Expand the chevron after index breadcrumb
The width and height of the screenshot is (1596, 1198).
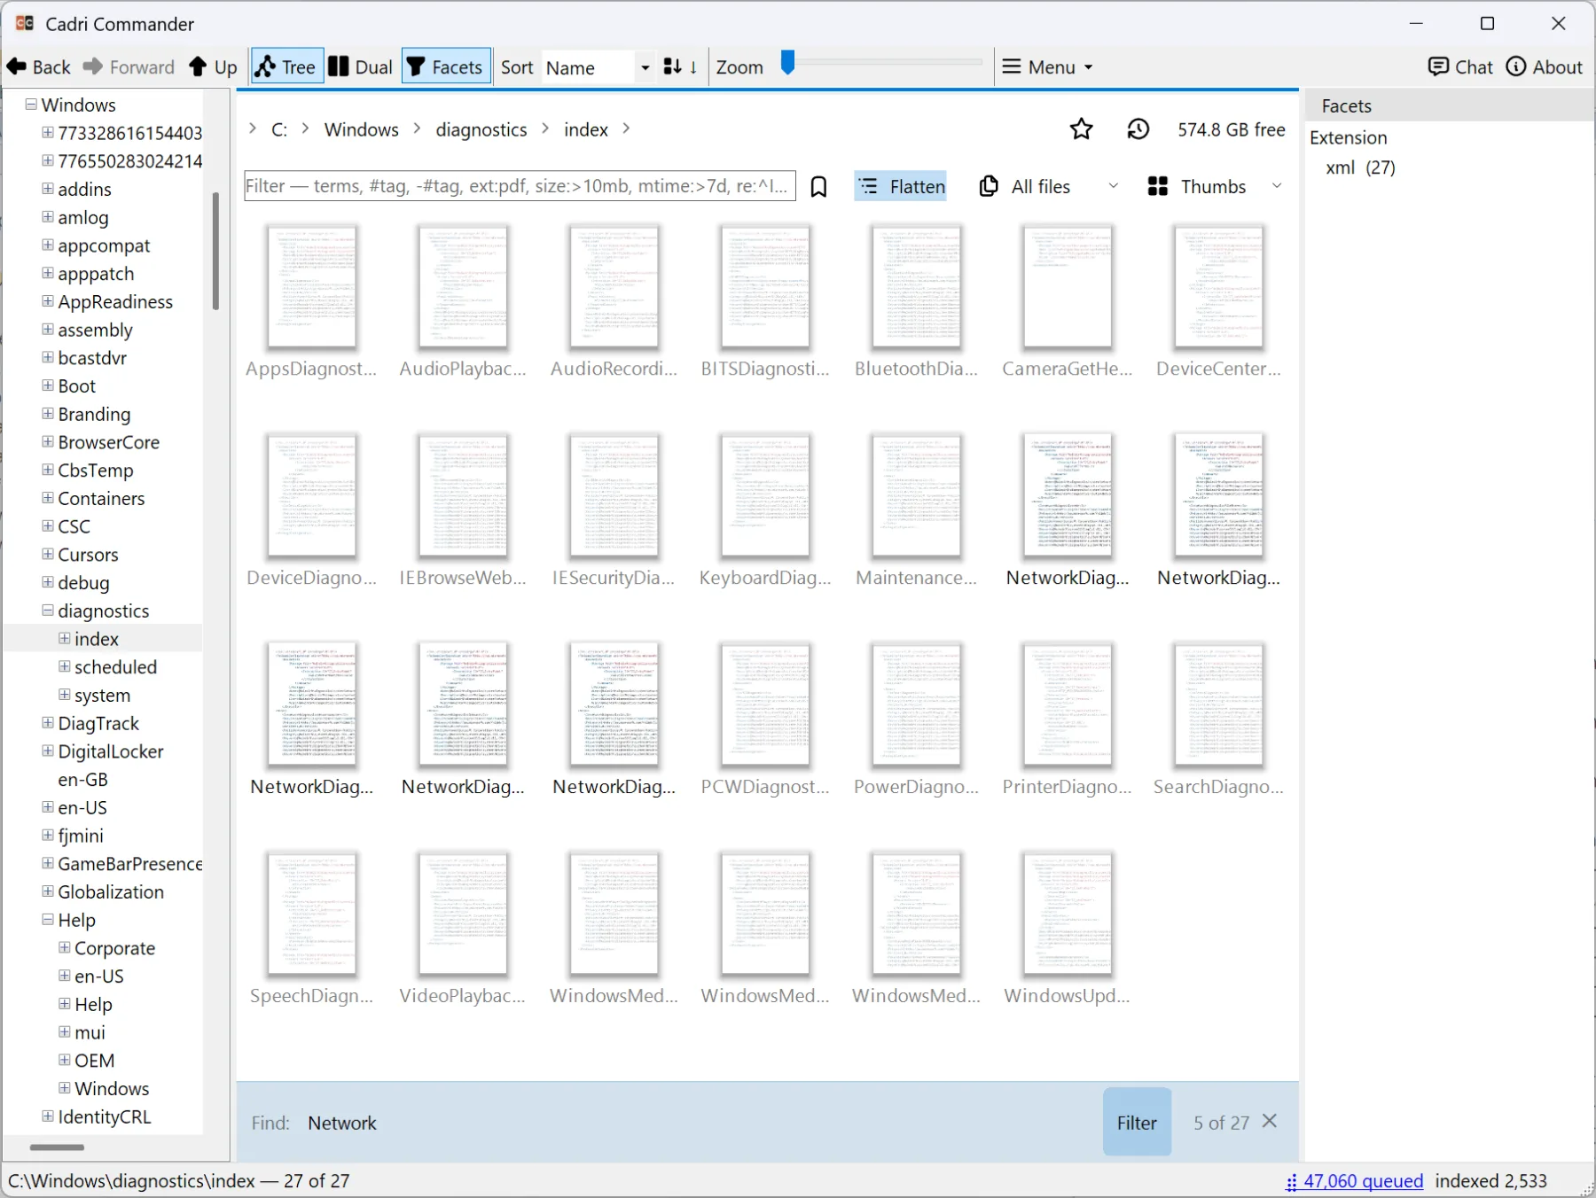pyautogui.click(x=626, y=129)
